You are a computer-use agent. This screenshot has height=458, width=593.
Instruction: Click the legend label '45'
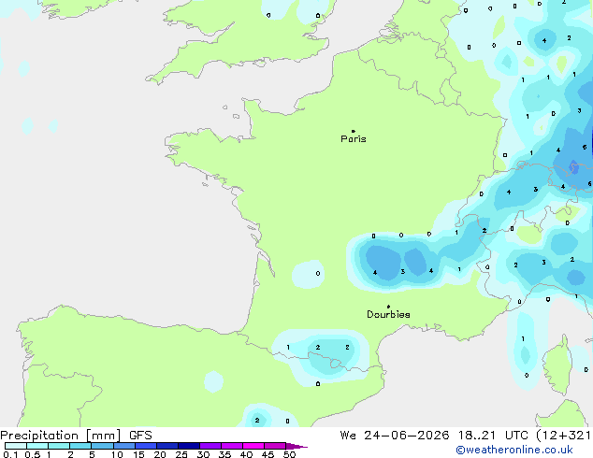tap(268, 454)
